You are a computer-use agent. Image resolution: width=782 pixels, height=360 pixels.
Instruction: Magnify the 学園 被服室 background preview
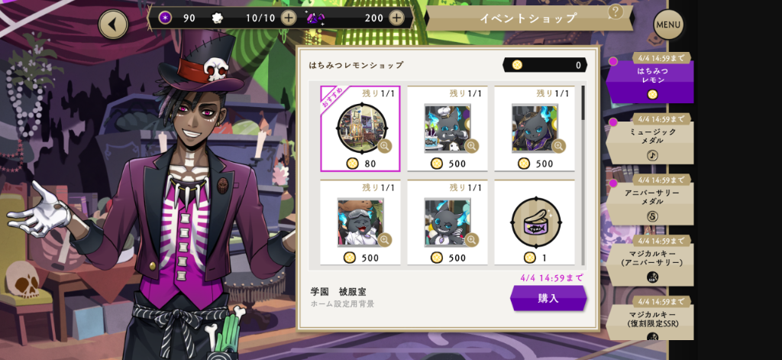pos(385,146)
